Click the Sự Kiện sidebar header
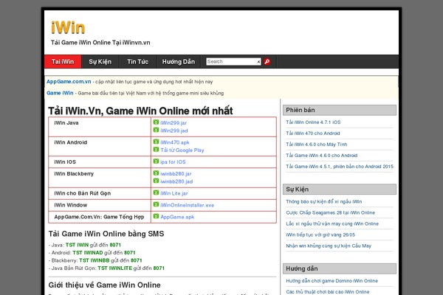Screen dimensions: 443x295 click(x=340, y=189)
